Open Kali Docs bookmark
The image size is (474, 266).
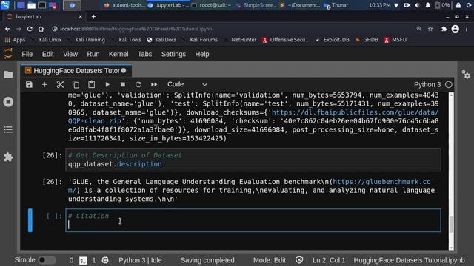click(x=161, y=40)
